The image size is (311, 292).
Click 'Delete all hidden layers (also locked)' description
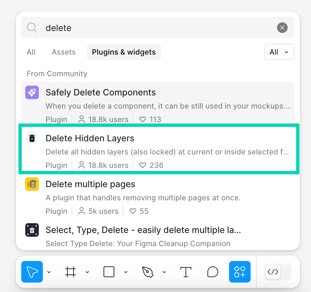[x=167, y=152]
